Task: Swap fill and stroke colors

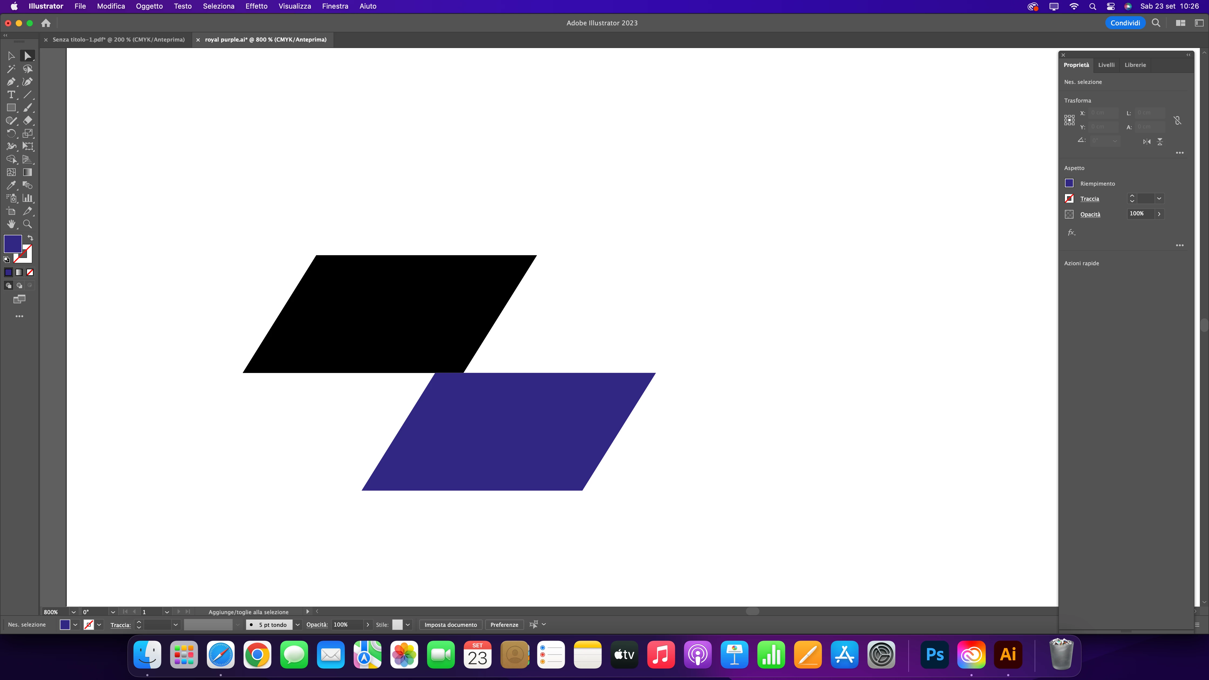Action: [30, 238]
